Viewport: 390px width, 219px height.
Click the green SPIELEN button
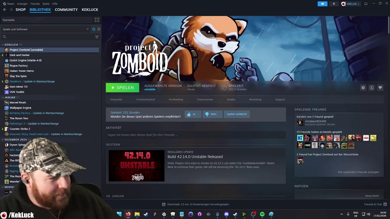(x=122, y=88)
